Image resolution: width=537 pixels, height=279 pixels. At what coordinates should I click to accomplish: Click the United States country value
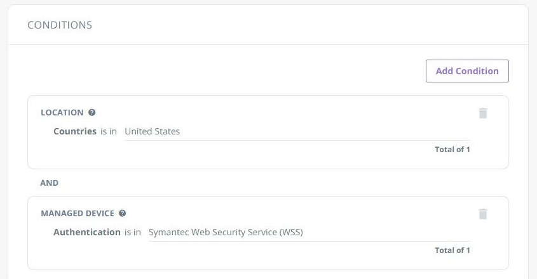pos(153,131)
